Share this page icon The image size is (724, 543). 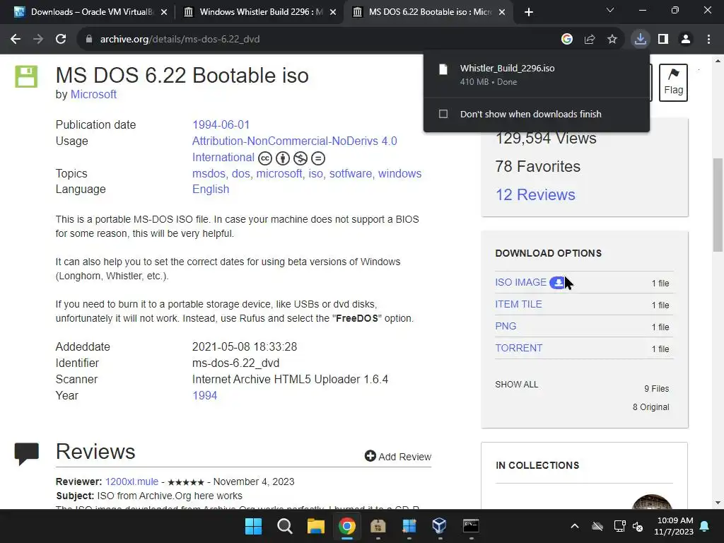(x=590, y=40)
